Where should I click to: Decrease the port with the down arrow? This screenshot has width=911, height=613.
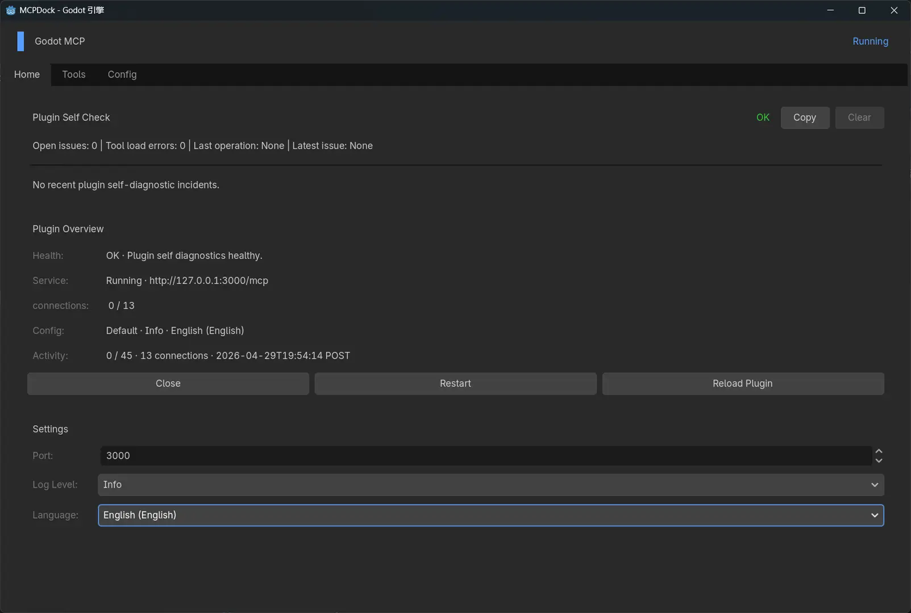coord(879,460)
